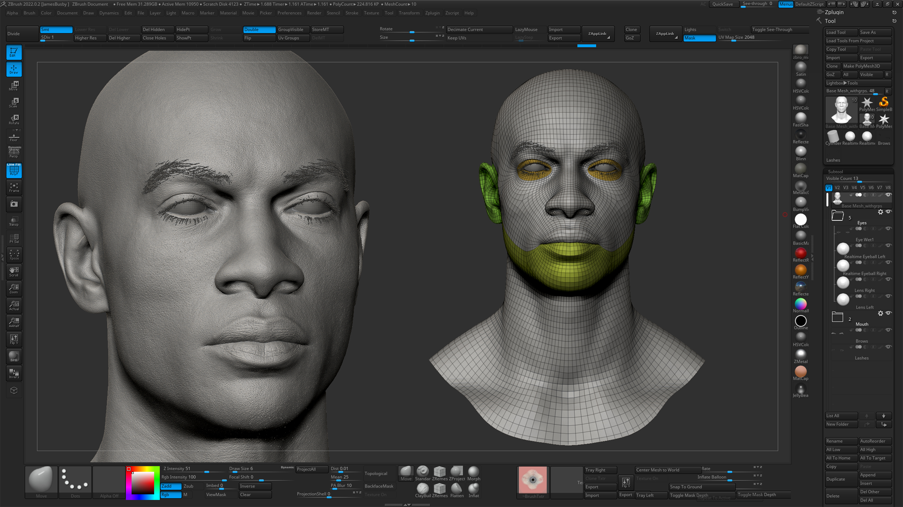903x507 pixels.
Task: Activate the Scale transform icon
Action: (x=14, y=103)
